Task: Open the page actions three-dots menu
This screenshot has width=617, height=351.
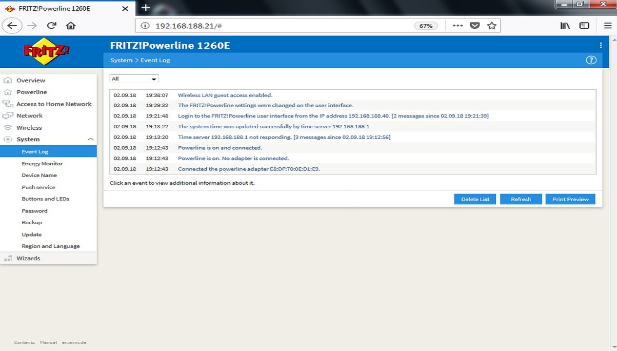Action: [x=458, y=26]
